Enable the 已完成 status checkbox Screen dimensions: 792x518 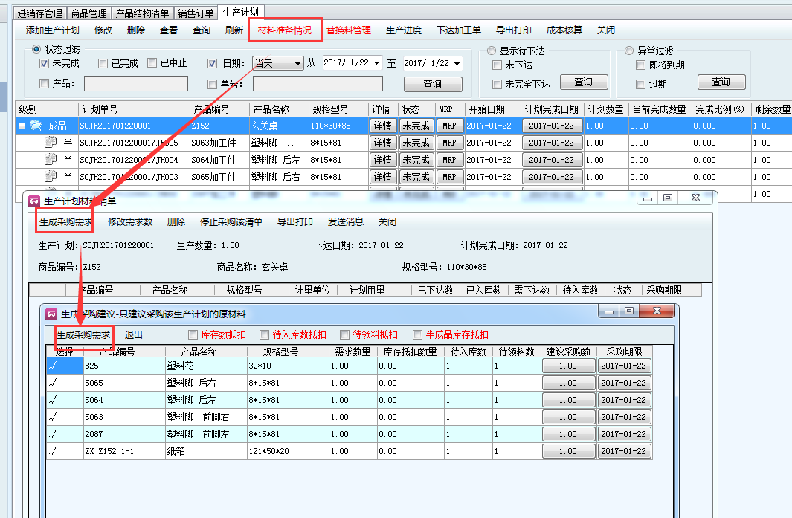coord(103,64)
